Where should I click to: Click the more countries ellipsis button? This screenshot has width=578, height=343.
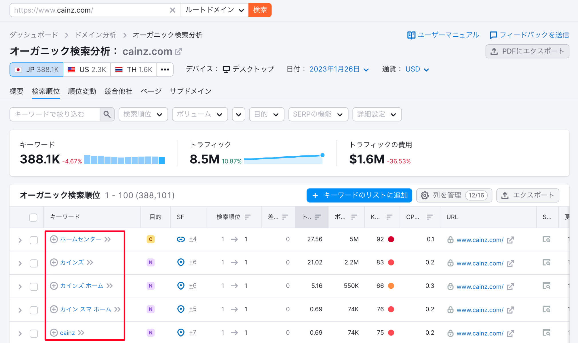(165, 70)
